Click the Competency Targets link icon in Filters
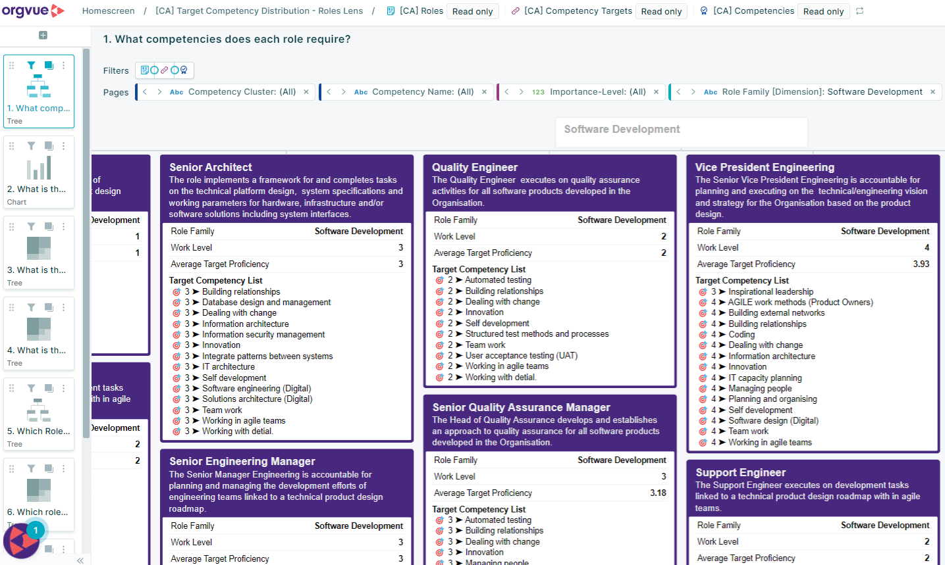 [164, 70]
